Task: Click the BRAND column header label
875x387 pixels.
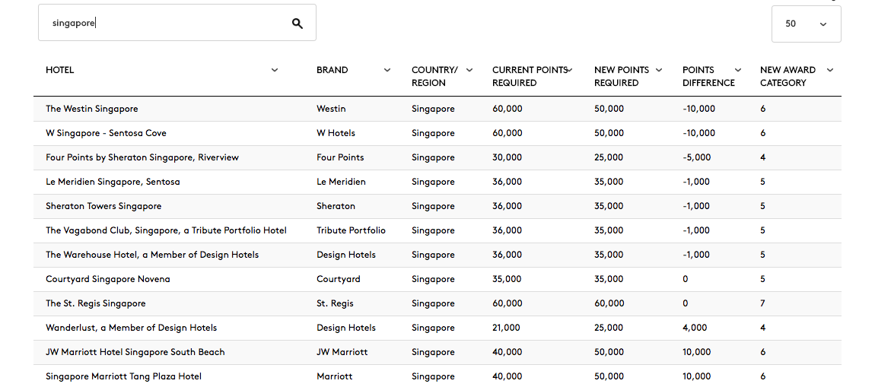Action: (x=332, y=70)
